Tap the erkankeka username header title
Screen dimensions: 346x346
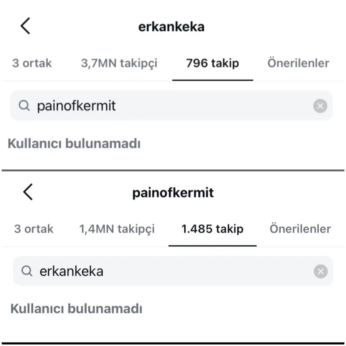point(171,27)
